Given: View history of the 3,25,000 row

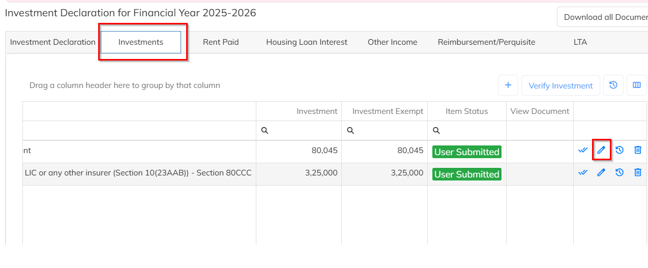Looking at the screenshot, I should click(x=620, y=172).
